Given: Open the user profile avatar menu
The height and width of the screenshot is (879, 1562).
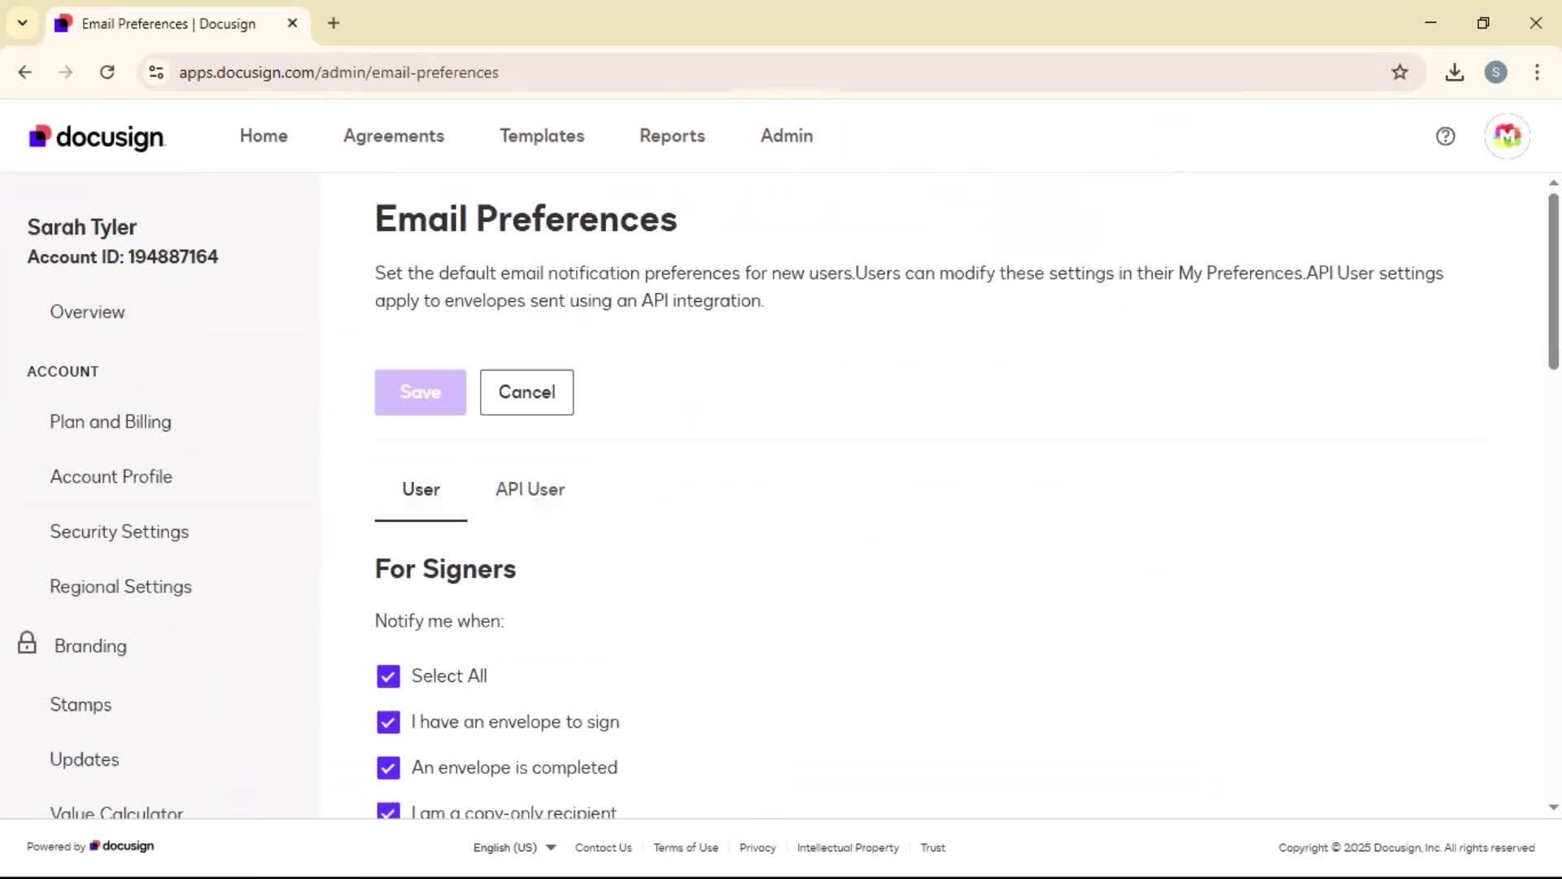Looking at the screenshot, I should pos(1507,136).
